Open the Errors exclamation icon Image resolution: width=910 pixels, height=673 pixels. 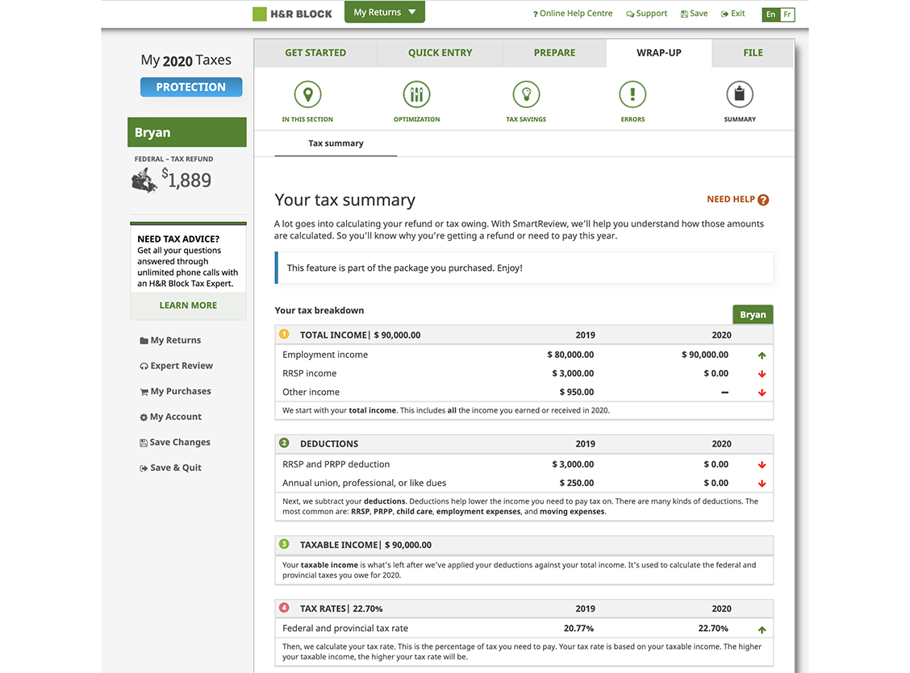pos(632,94)
